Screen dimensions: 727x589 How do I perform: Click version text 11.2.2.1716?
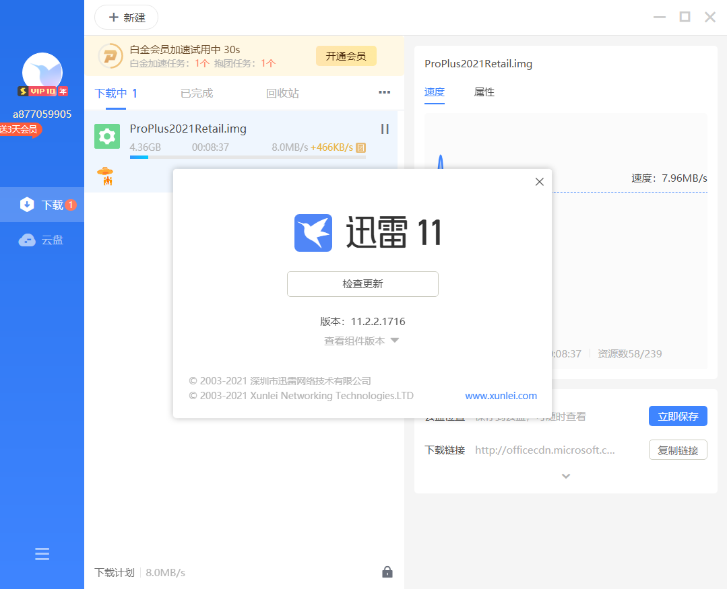pyautogui.click(x=378, y=321)
